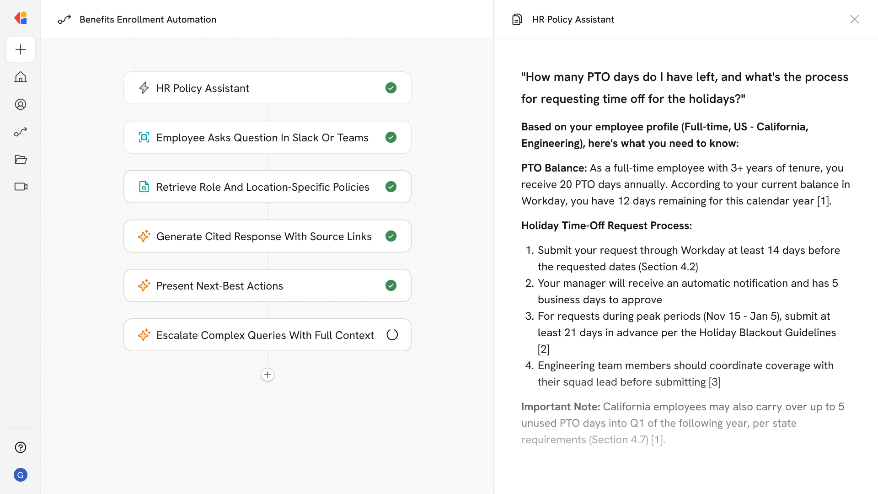The image size is (878, 494).
Task: Open the video camera icon in sidebar
Action: [x=21, y=187]
